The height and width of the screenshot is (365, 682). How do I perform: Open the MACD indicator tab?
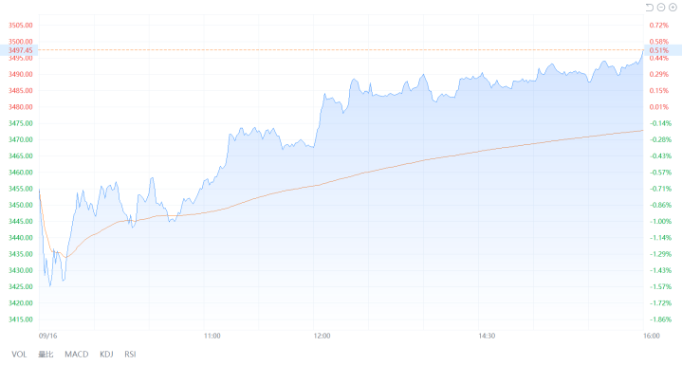(77, 355)
